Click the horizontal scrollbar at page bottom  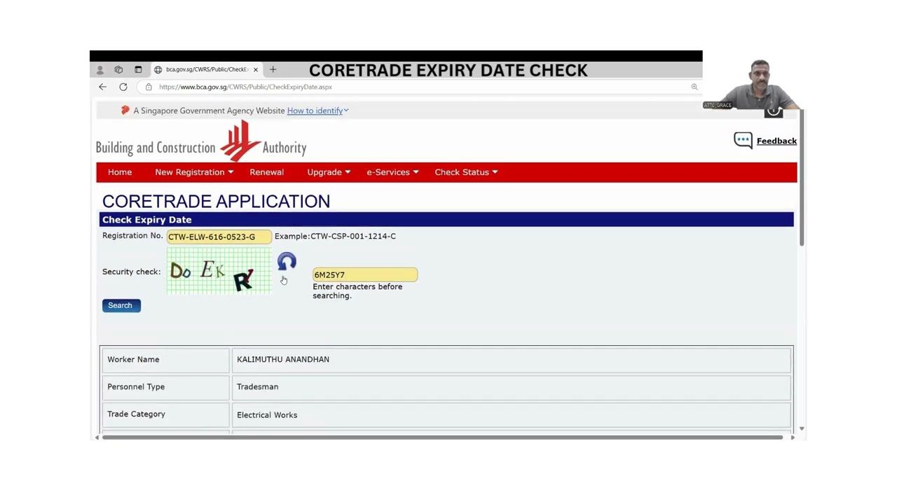pos(443,437)
